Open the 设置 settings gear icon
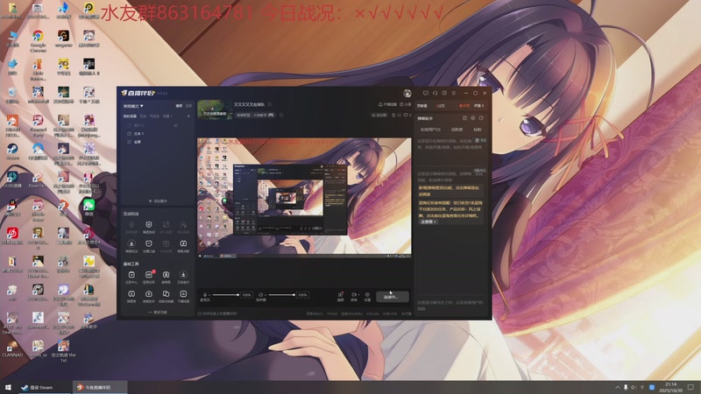The image size is (701, 394). click(x=367, y=295)
